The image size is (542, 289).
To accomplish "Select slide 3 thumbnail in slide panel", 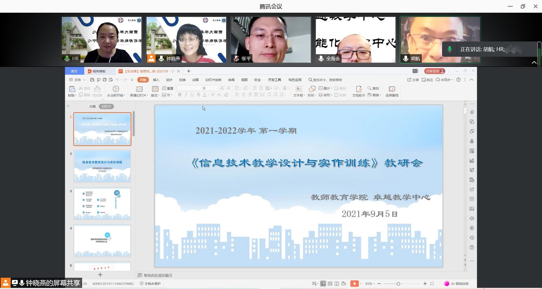I will click(x=102, y=203).
